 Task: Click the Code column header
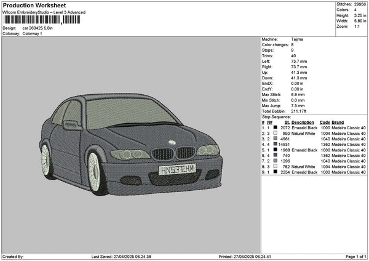point(325,122)
